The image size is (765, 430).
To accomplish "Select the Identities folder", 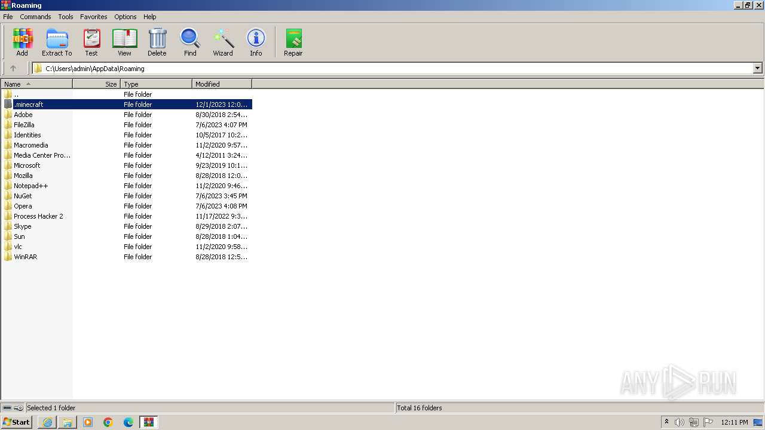I will click(x=127, y=135).
